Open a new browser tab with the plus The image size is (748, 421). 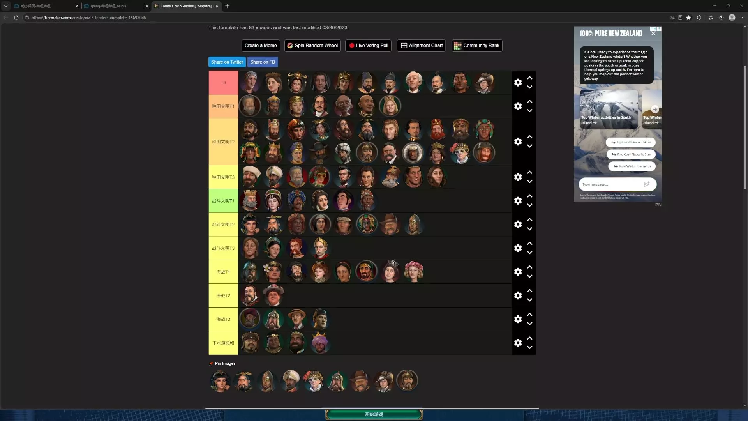228,6
